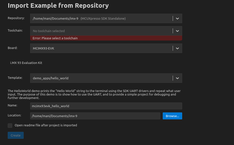Click into the project Name text field

pyautogui.click(x=106, y=106)
